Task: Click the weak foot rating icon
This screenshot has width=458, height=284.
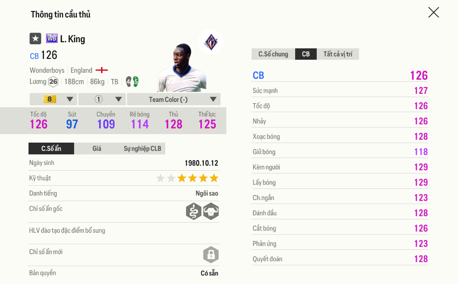Action: click(132, 82)
